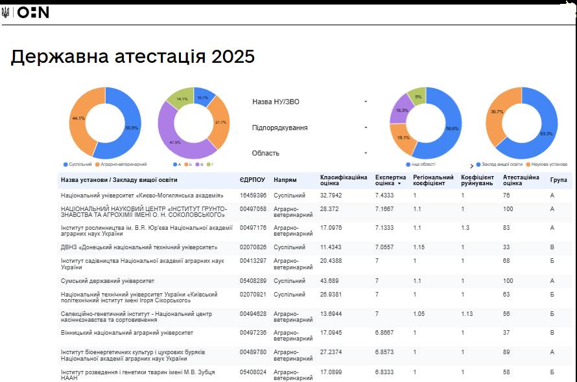Viewport: 577px width, 382px height.
Task: Click the destruction coefficient '1.3'
Action: tap(465, 228)
